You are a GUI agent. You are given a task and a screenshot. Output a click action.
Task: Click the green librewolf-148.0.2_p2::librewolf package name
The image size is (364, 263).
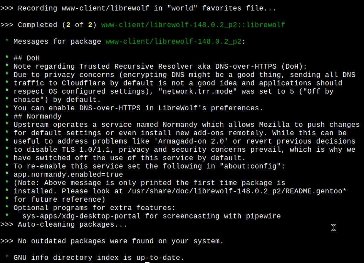(x=193, y=25)
